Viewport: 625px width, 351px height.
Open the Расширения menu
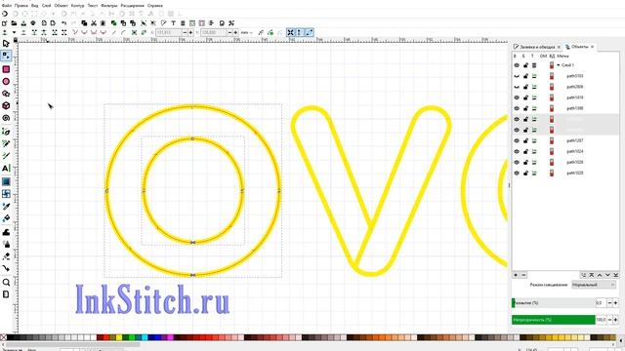click(x=133, y=6)
